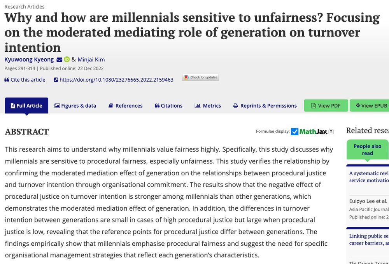Screen dimensions: 389x264
Task: Open the green ORCID iD icon
Action: click(x=67, y=59)
